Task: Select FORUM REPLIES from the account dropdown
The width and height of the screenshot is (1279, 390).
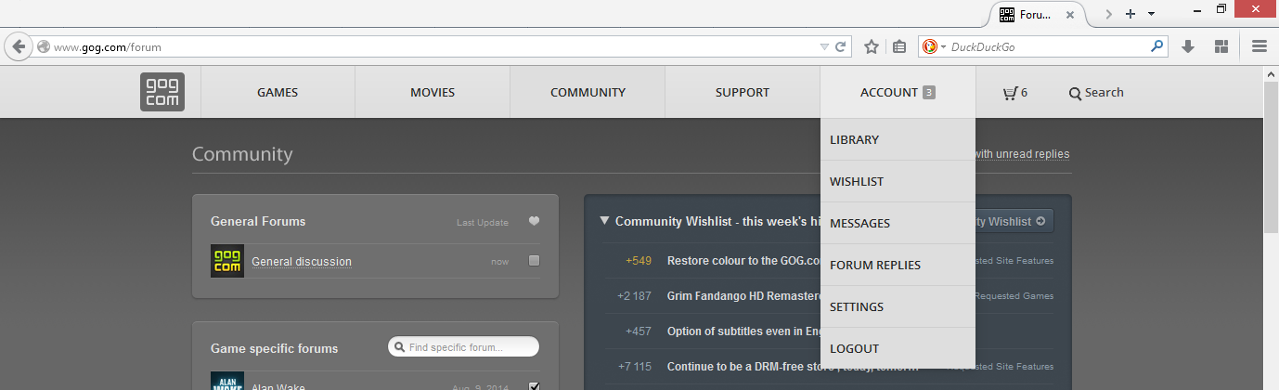Action: tap(898, 265)
